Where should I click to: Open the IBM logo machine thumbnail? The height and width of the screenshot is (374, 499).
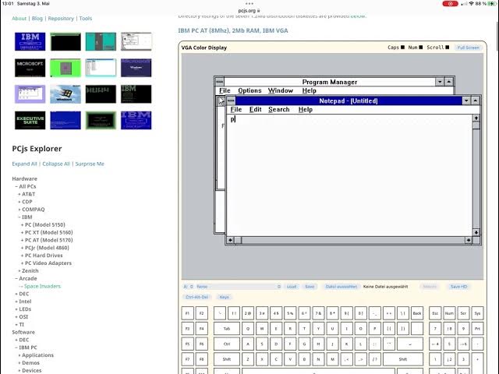(x=30, y=41)
